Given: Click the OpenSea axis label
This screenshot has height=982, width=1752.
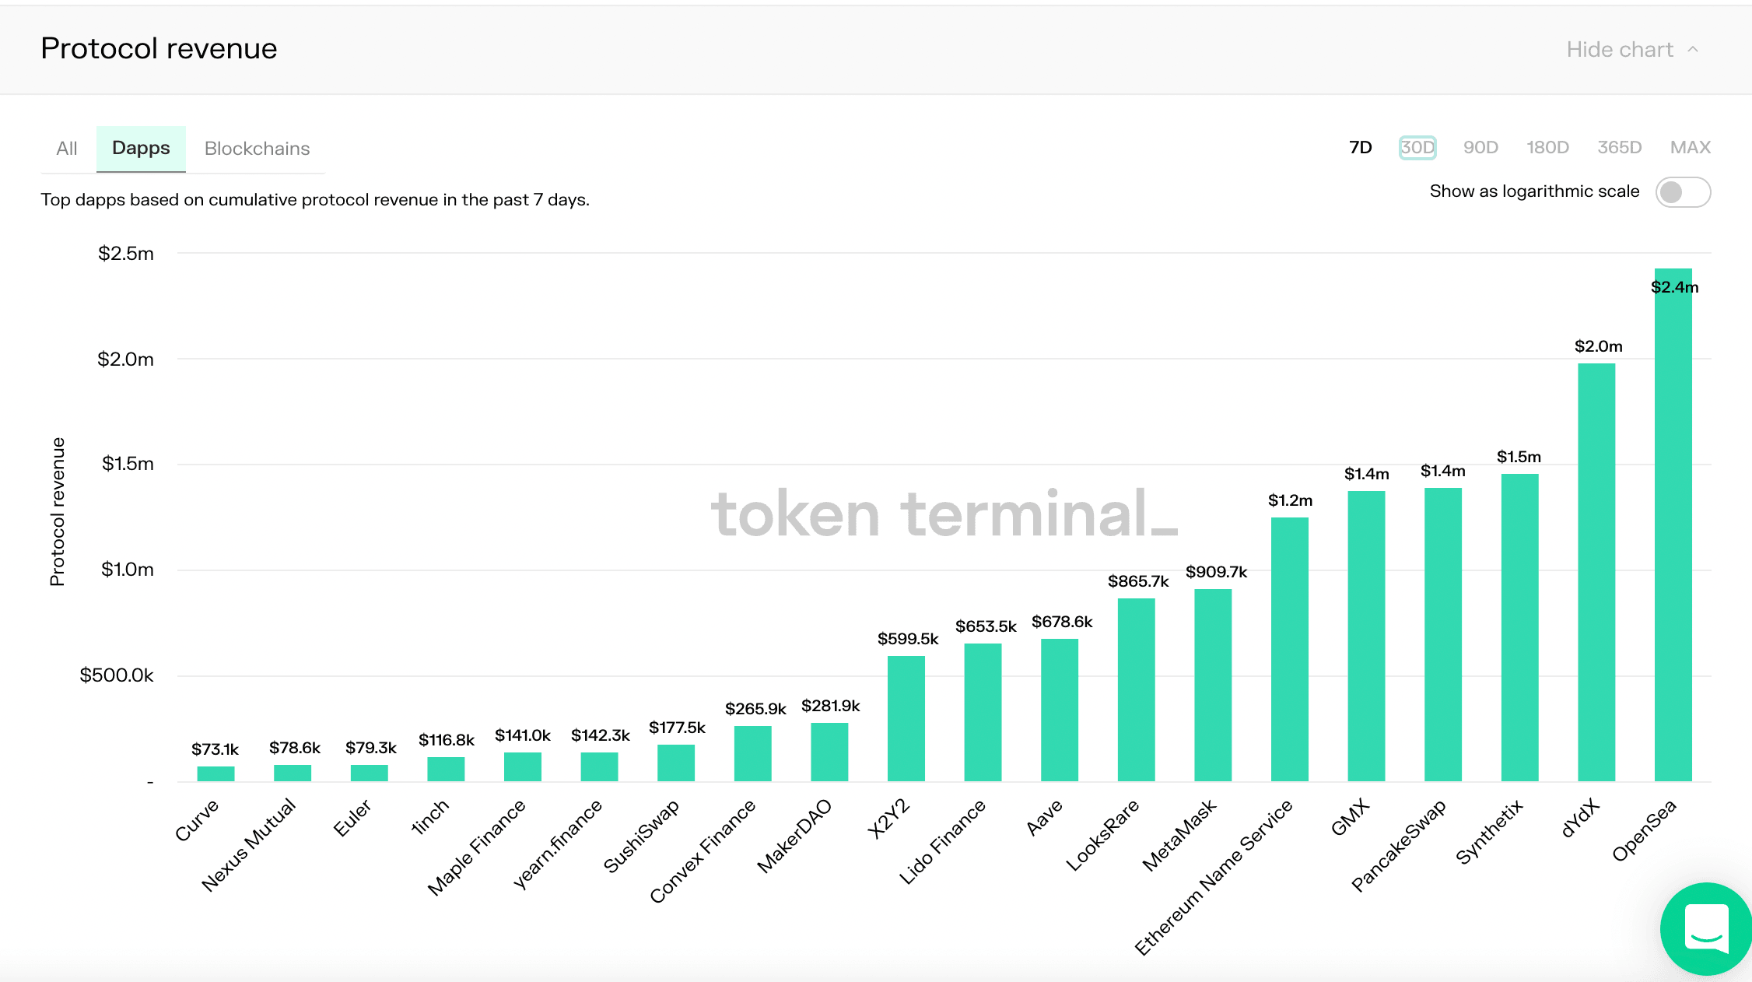Looking at the screenshot, I should [1643, 831].
